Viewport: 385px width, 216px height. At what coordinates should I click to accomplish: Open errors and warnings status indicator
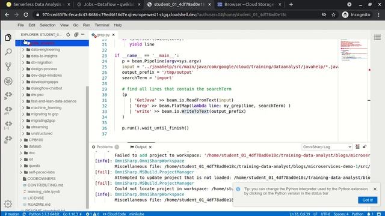93,214
